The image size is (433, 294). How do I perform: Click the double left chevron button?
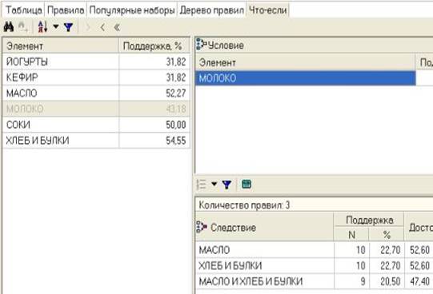tap(117, 27)
